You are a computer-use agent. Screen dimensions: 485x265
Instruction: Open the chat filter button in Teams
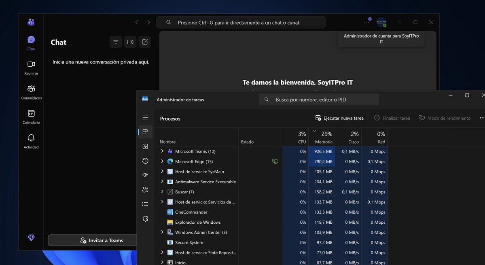[116, 42]
